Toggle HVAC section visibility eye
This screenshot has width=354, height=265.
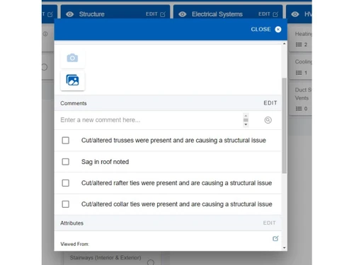[295, 14]
